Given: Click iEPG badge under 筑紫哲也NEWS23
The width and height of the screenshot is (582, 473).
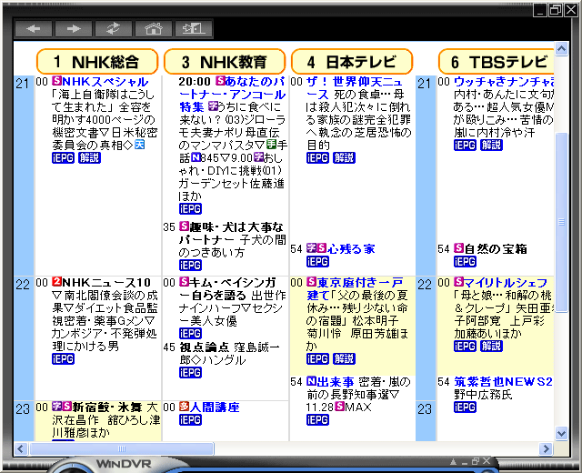Looking at the screenshot, I should click(465, 408).
